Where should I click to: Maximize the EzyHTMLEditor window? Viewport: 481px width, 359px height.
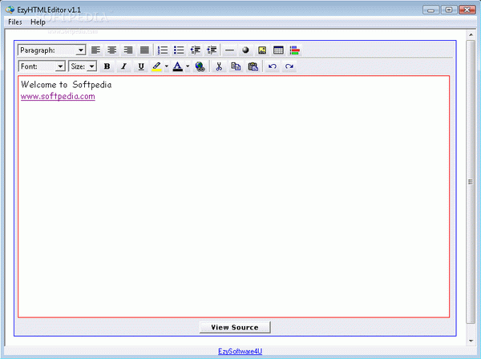pos(449,10)
